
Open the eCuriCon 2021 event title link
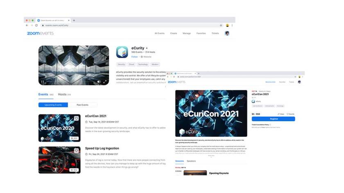pyautogui.click(x=96, y=116)
